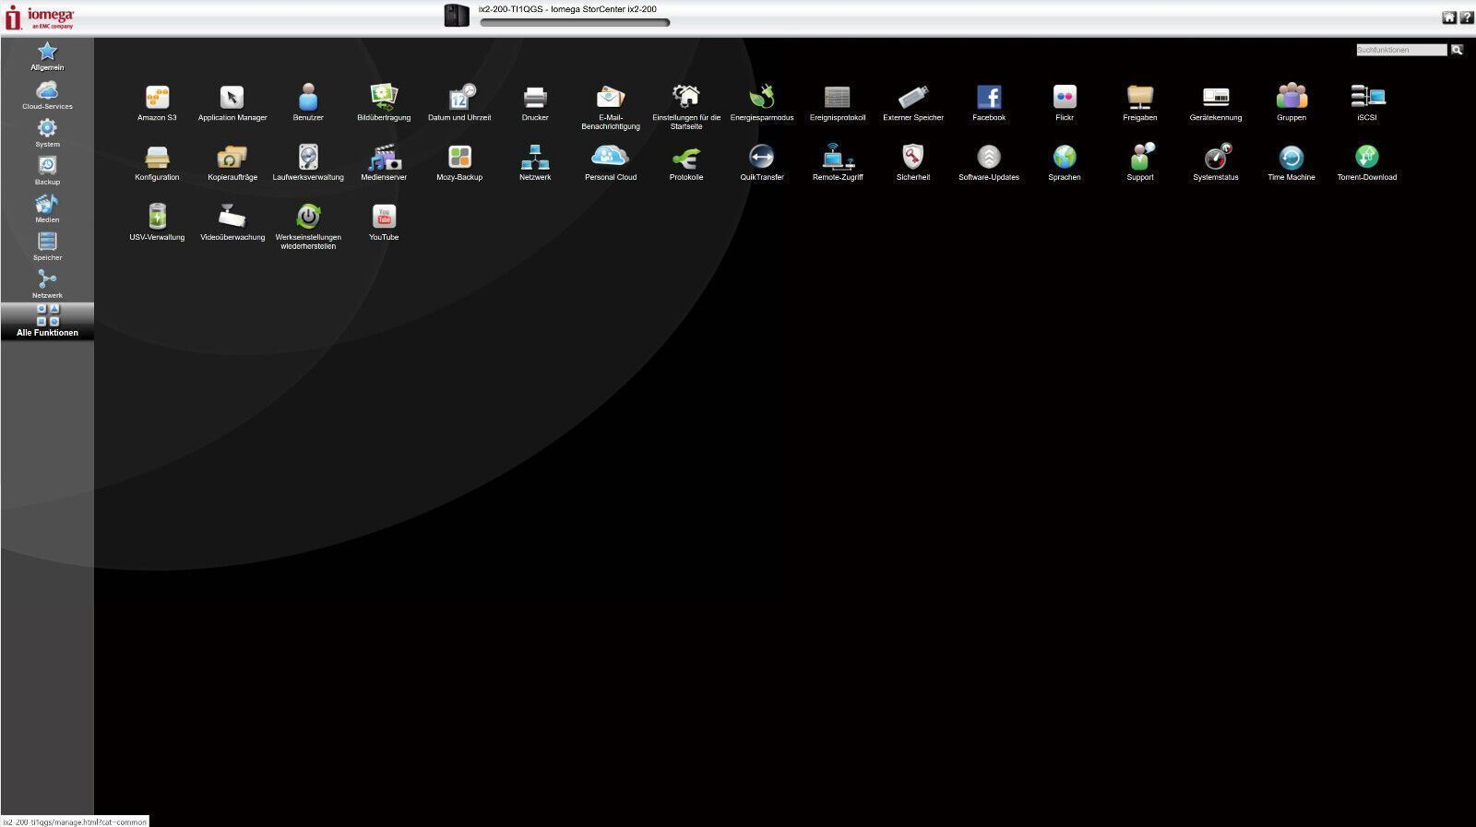Open the Medien sidebar category
This screenshot has height=827, width=1476.
click(47, 207)
